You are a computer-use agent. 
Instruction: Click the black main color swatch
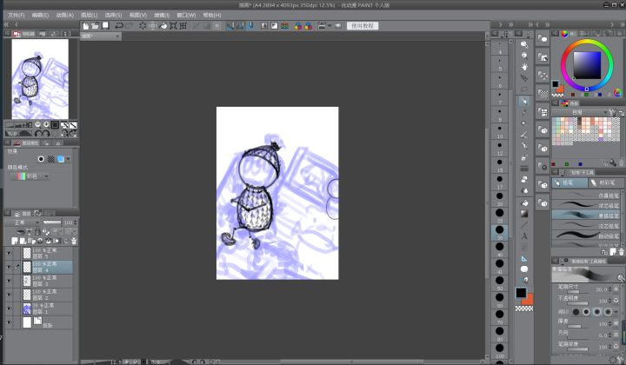click(521, 293)
